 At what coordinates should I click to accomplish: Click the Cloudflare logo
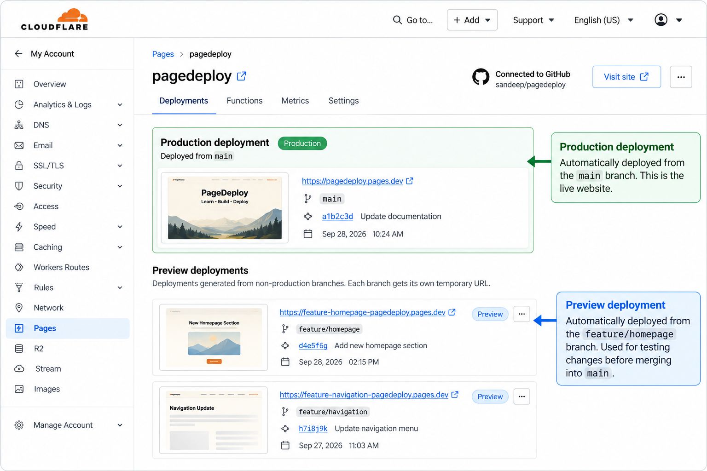click(x=54, y=20)
